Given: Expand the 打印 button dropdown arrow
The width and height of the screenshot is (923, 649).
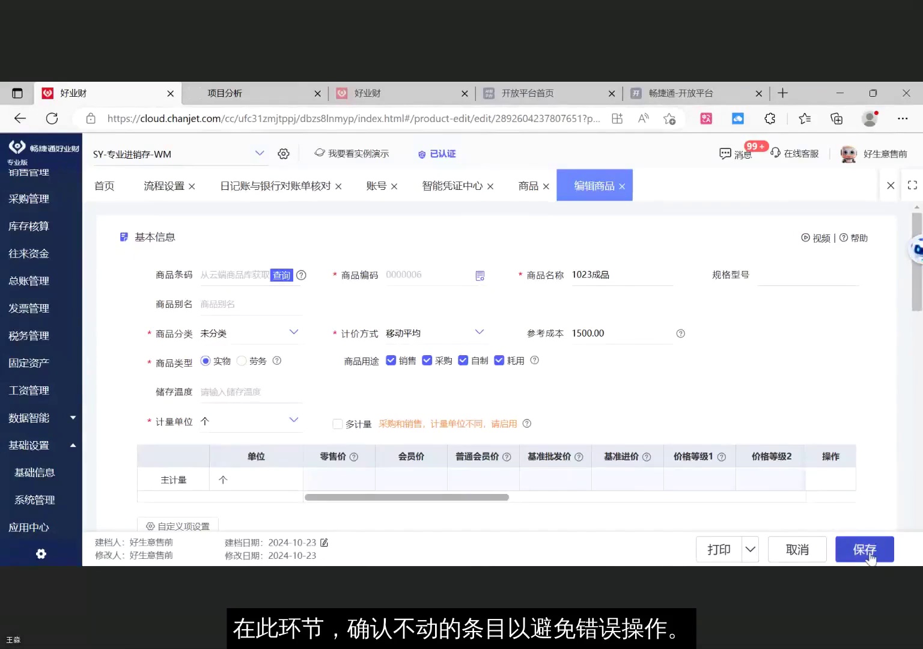Looking at the screenshot, I should point(750,549).
